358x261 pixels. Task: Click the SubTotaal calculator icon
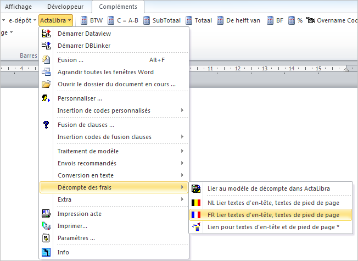tap(147, 20)
